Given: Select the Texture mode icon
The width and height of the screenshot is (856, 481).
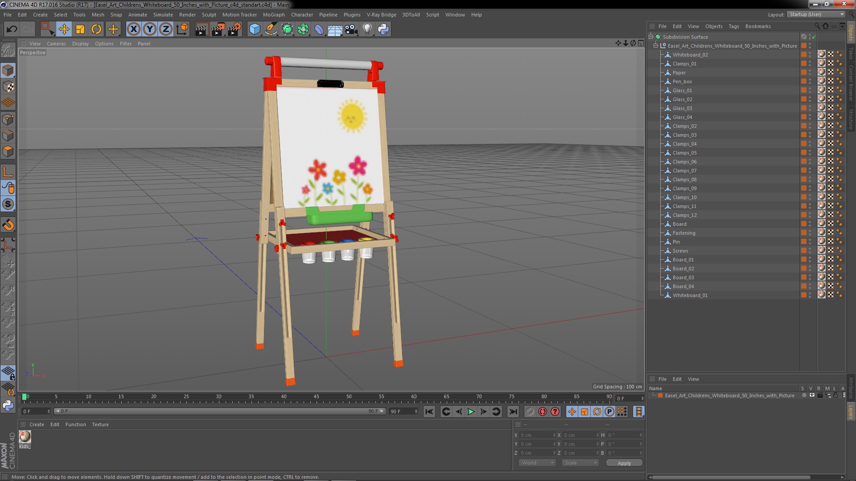Looking at the screenshot, I should coord(8,87).
